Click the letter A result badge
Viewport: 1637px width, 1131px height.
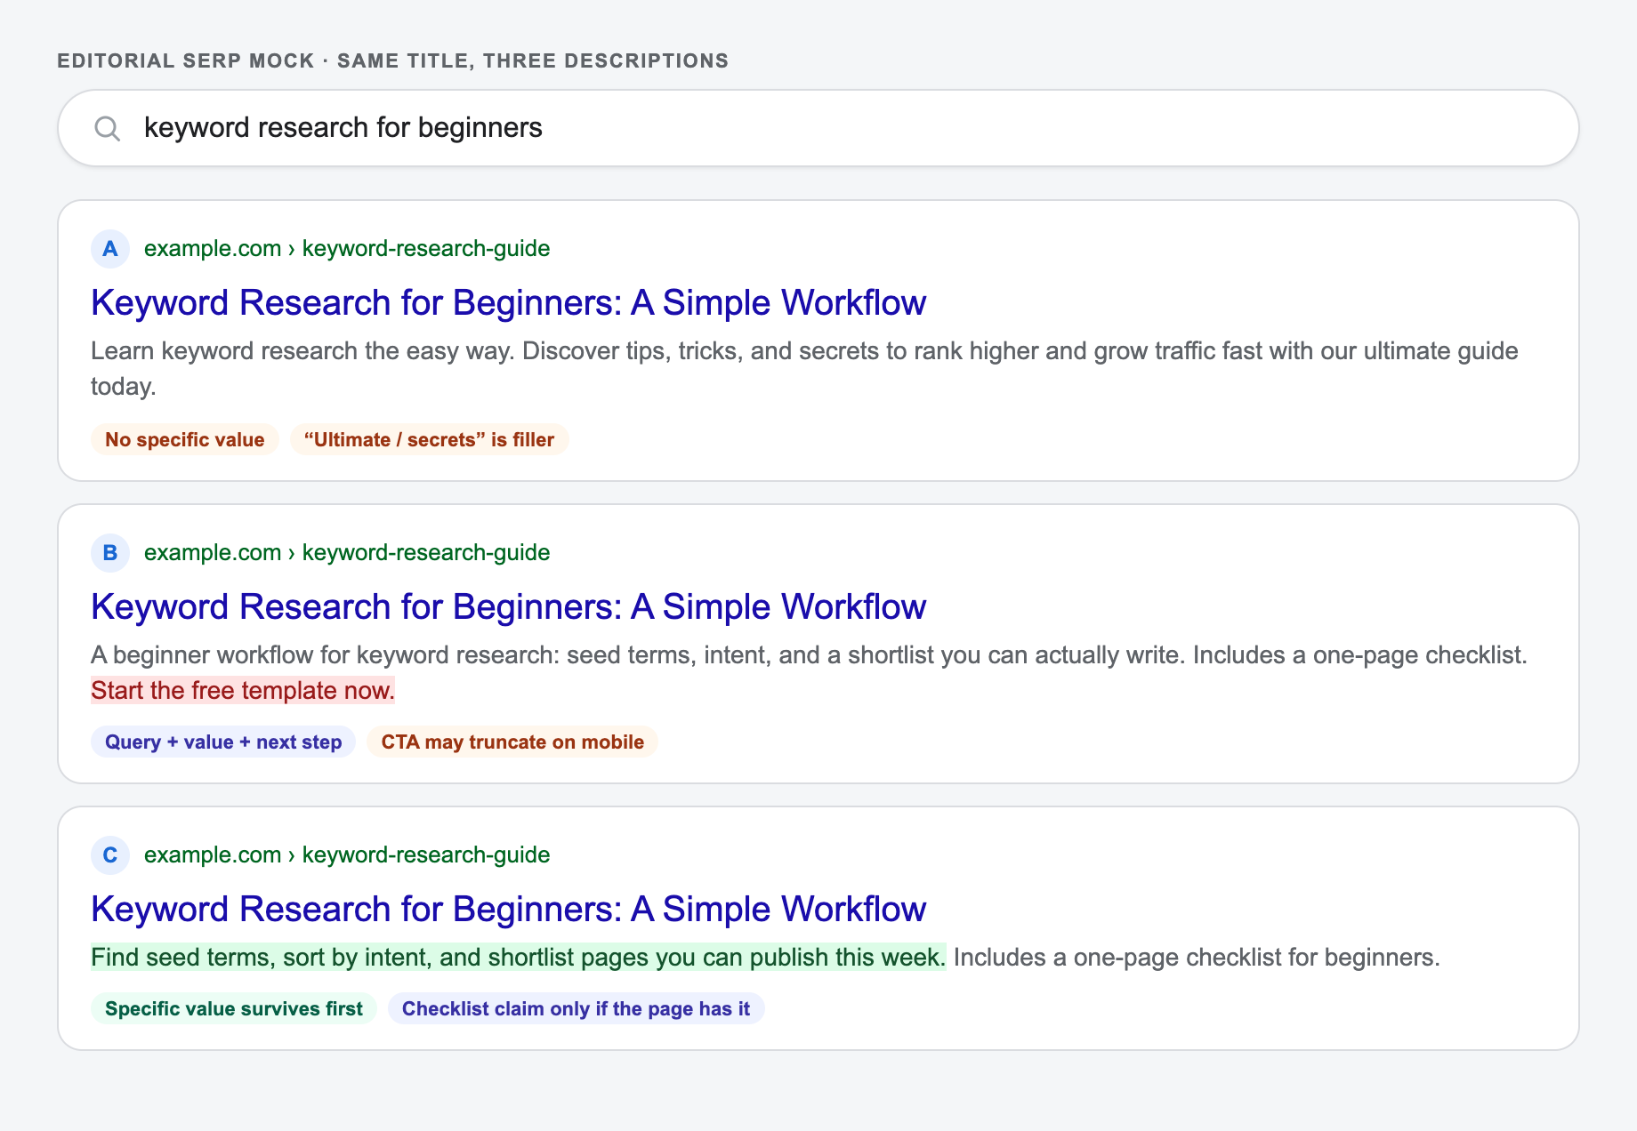tap(110, 249)
